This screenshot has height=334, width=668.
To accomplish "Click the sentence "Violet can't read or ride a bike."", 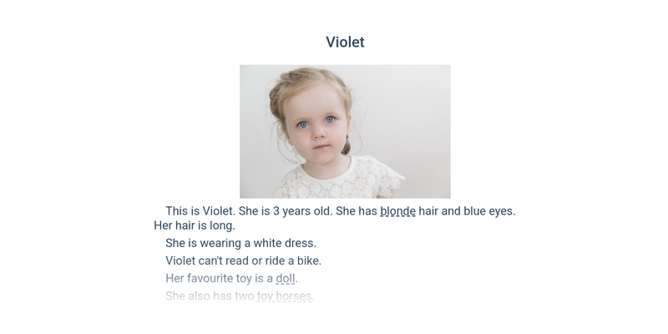I will [243, 261].
